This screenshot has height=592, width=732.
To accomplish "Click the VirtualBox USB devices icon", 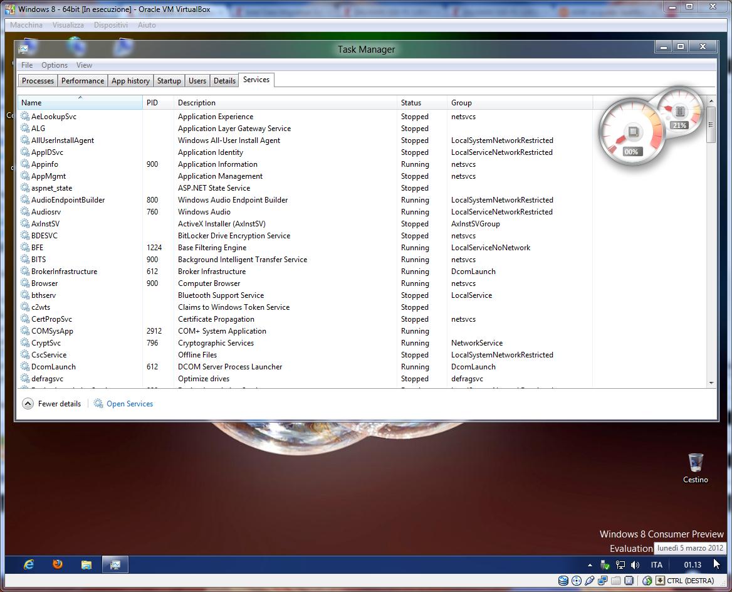I will coord(590,581).
